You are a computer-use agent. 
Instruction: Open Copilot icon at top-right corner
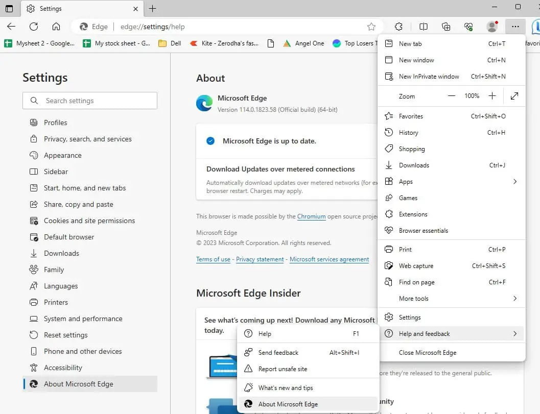536,26
